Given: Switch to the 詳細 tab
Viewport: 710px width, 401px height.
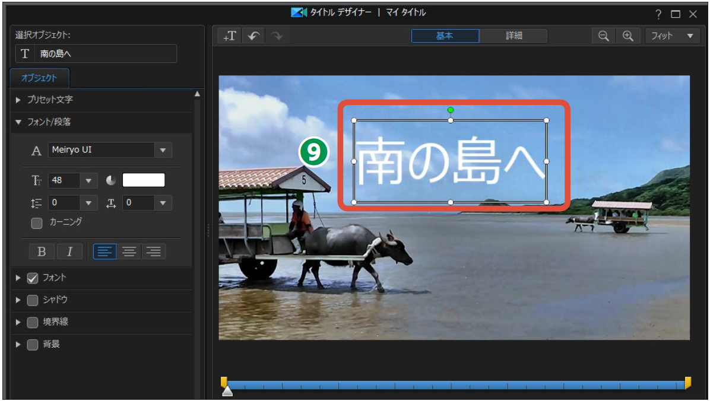Looking at the screenshot, I should pos(514,36).
